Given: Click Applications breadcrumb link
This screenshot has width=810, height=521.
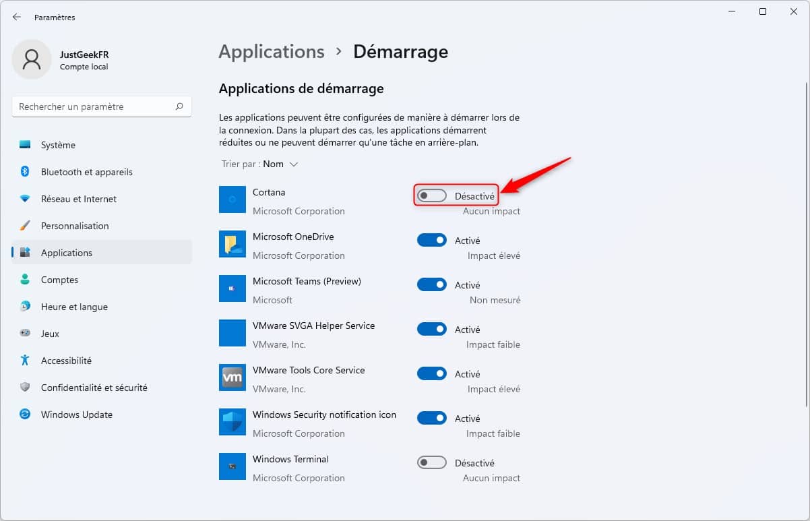Looking at the screenshot, I should (272, 52).
